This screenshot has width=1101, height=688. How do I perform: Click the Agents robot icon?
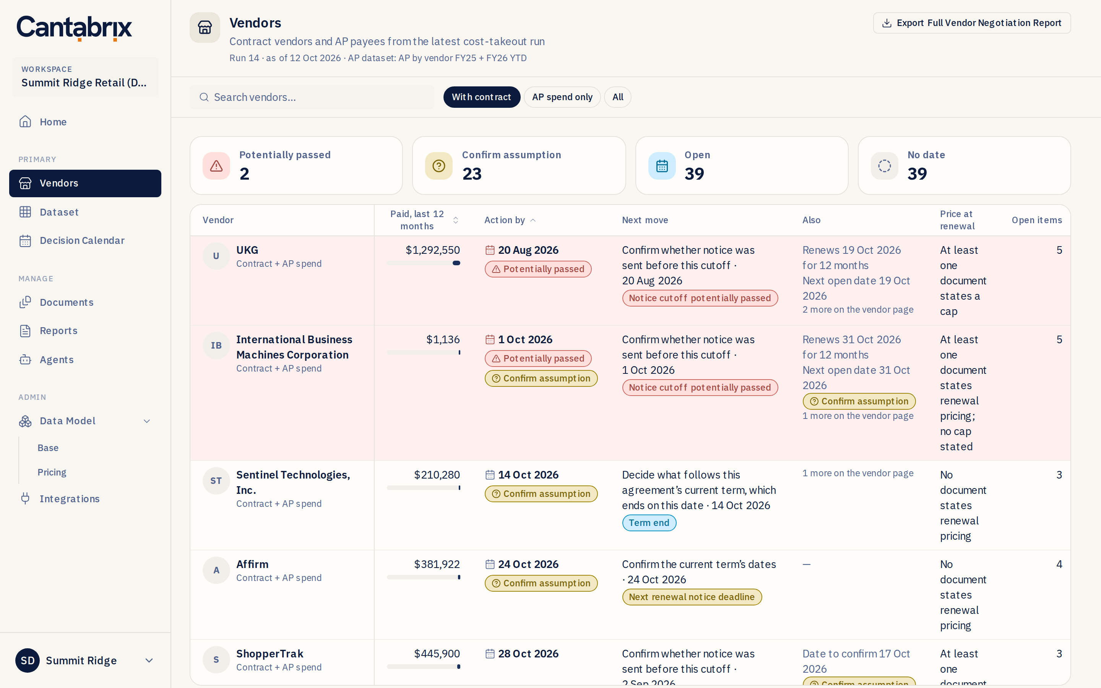pyautogui.click(x=25, y=359)
